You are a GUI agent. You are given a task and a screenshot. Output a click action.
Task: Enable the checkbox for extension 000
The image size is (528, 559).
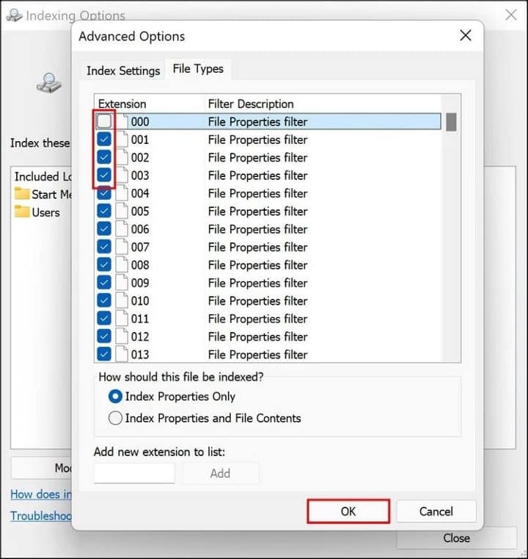pyautogui.click(x=104, y=121)
